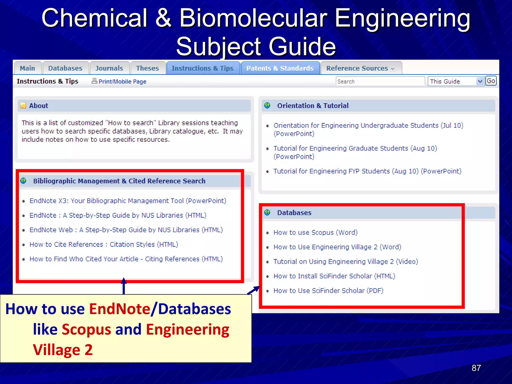
Task: Open the Databases tab
Action: click(x=65, y=68)
